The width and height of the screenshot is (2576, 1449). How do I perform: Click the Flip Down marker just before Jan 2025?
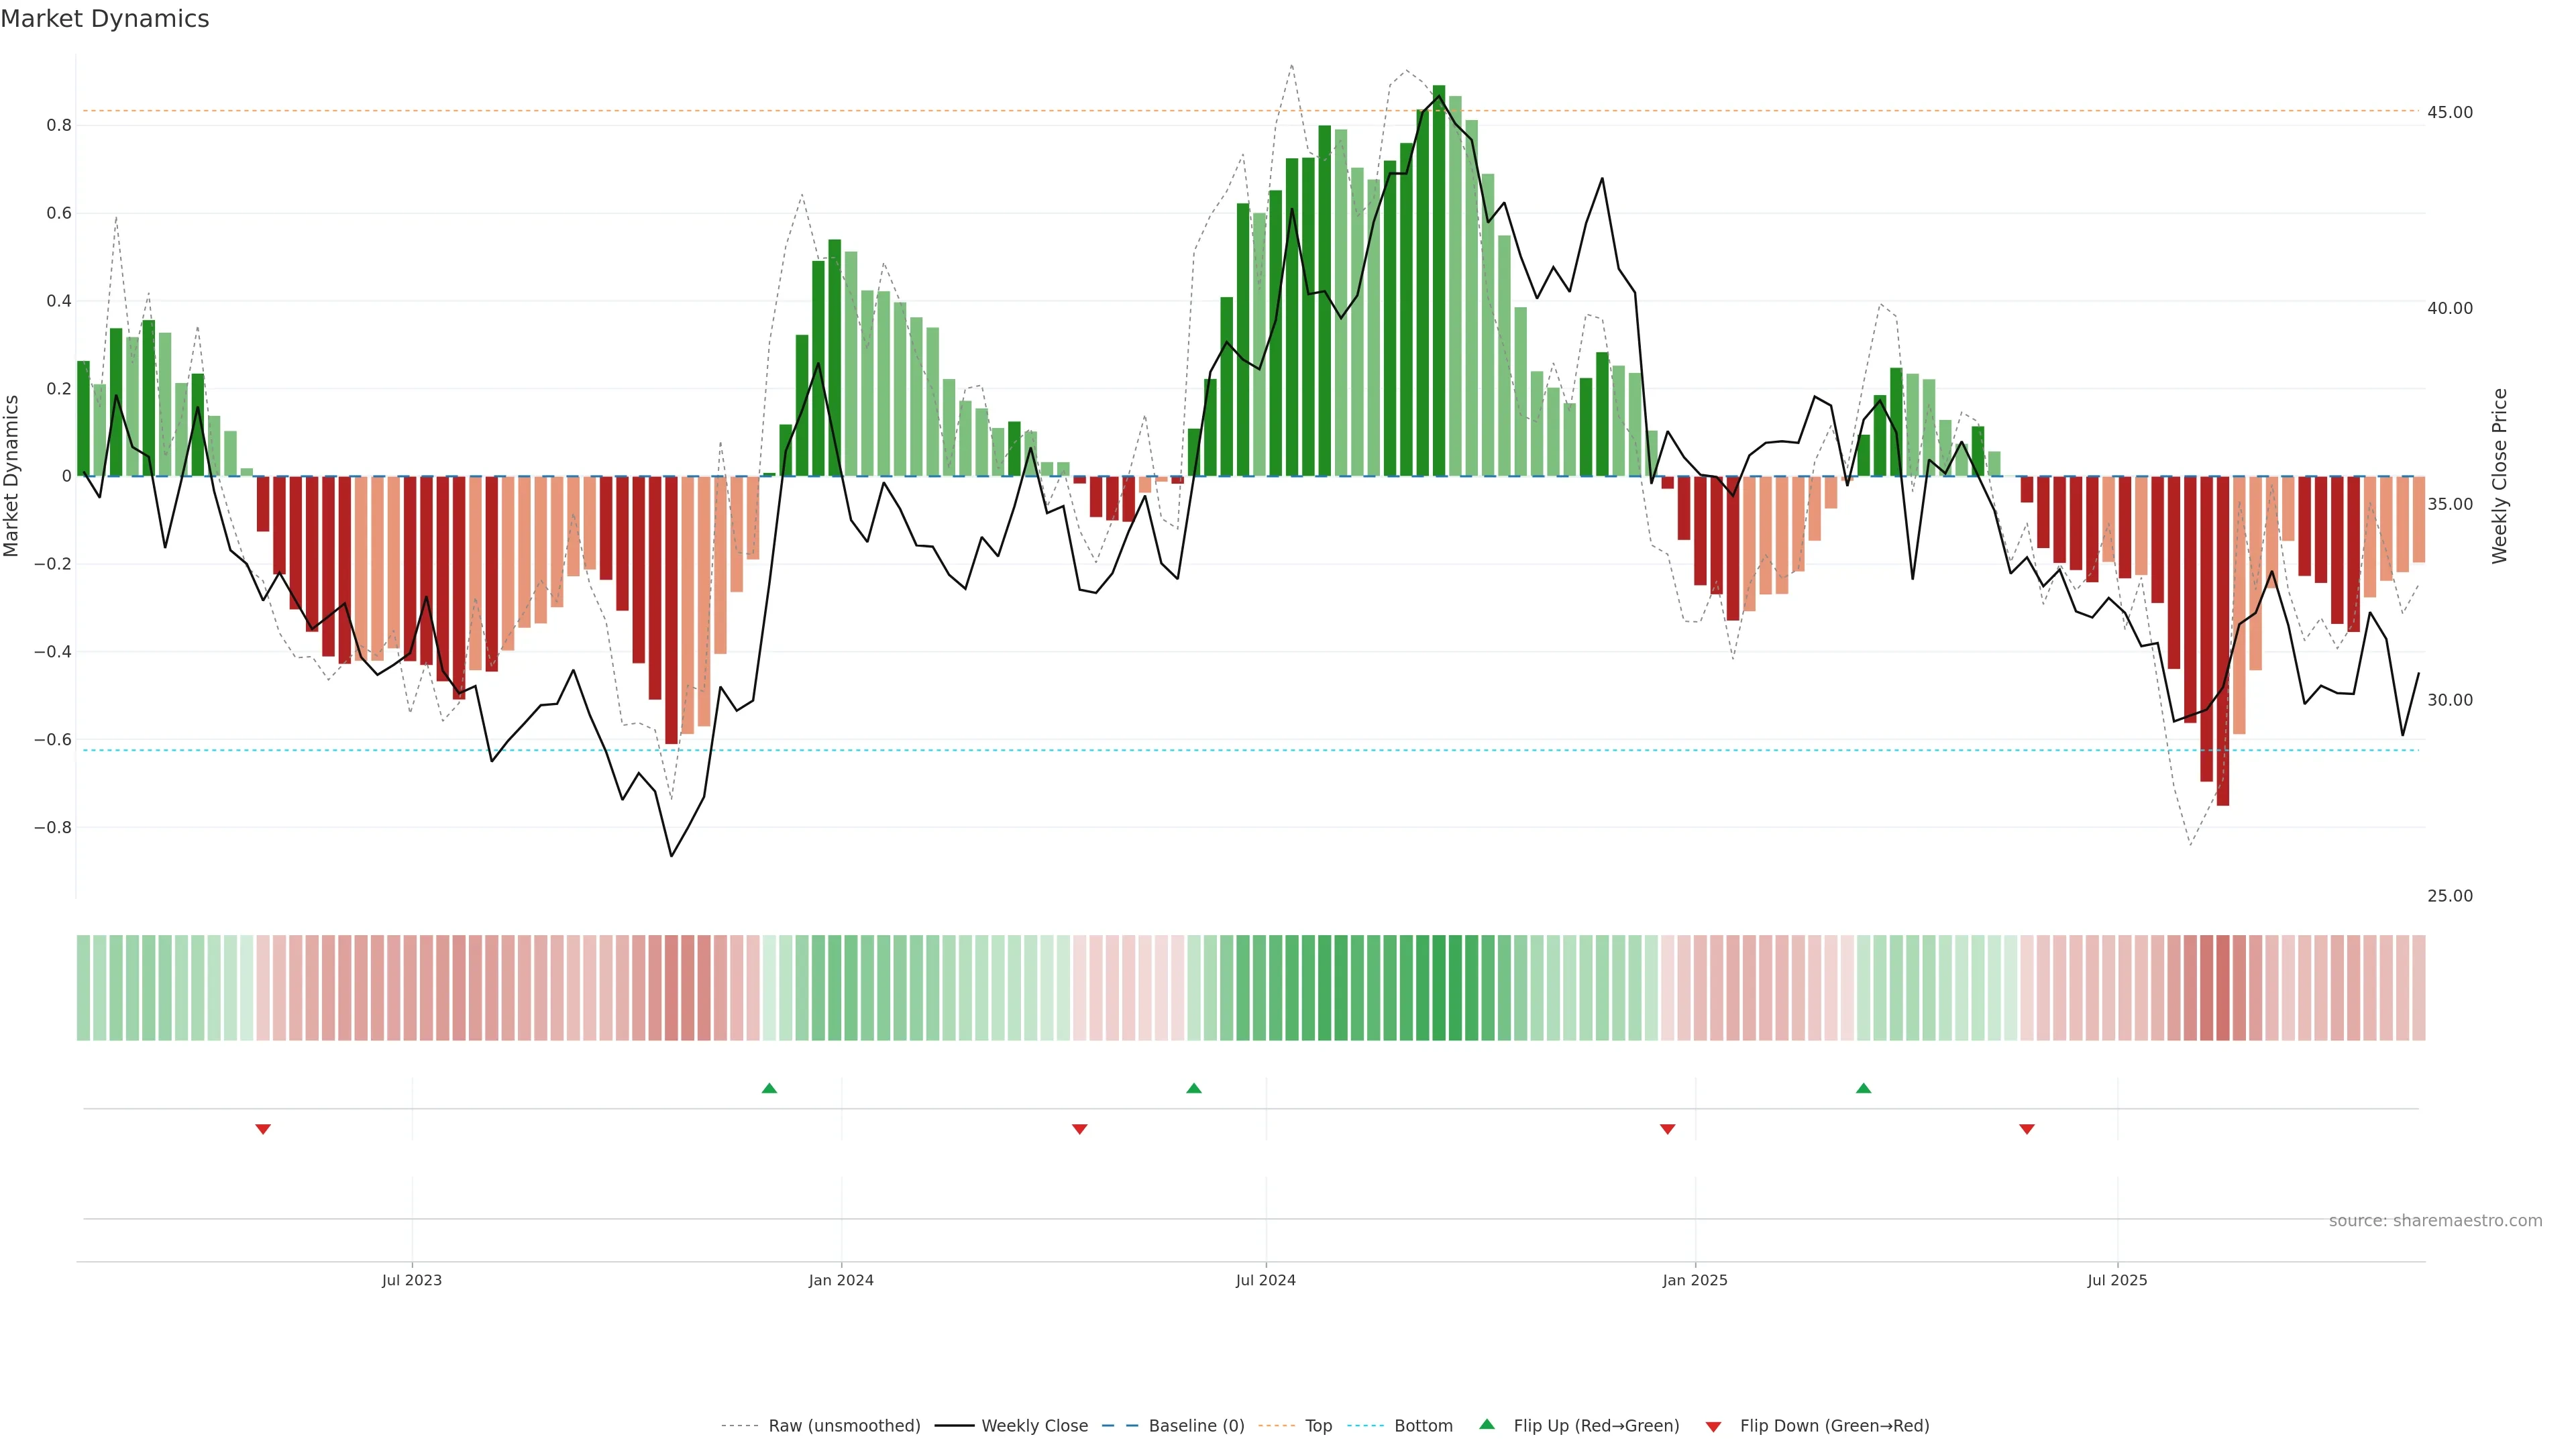coord(1667,1129)
